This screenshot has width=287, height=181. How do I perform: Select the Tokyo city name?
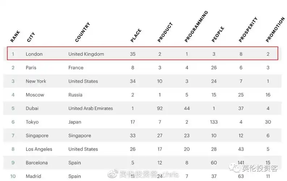tap(32, 122)
